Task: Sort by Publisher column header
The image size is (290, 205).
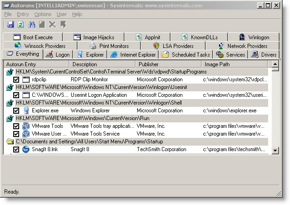Action: coord(169,64)
